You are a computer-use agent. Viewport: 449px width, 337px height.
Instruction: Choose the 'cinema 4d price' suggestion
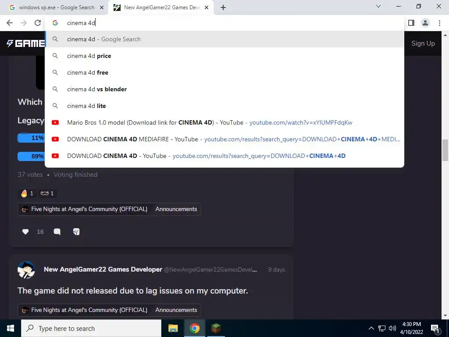click(x=224, y=56)
